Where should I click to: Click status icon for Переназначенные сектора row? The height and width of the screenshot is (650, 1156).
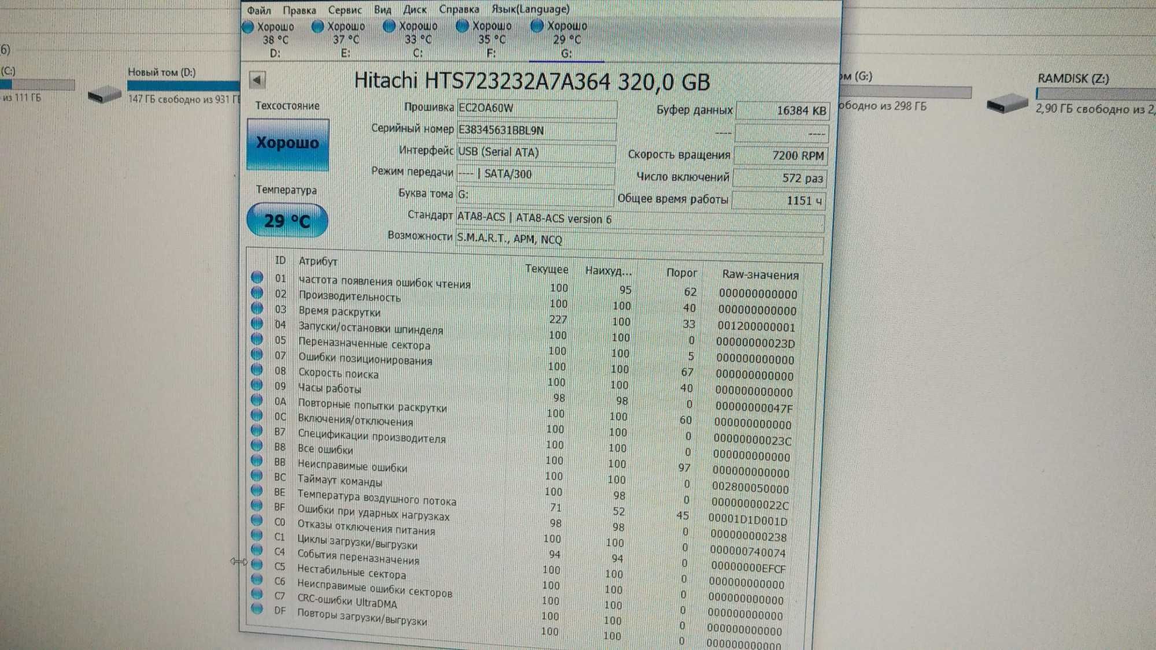tap(257, 339)
